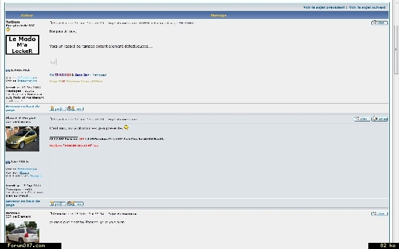Quote TotDom's post with Citer button
Viewport: 399px width, 249px height.
[x=379, y=23]
